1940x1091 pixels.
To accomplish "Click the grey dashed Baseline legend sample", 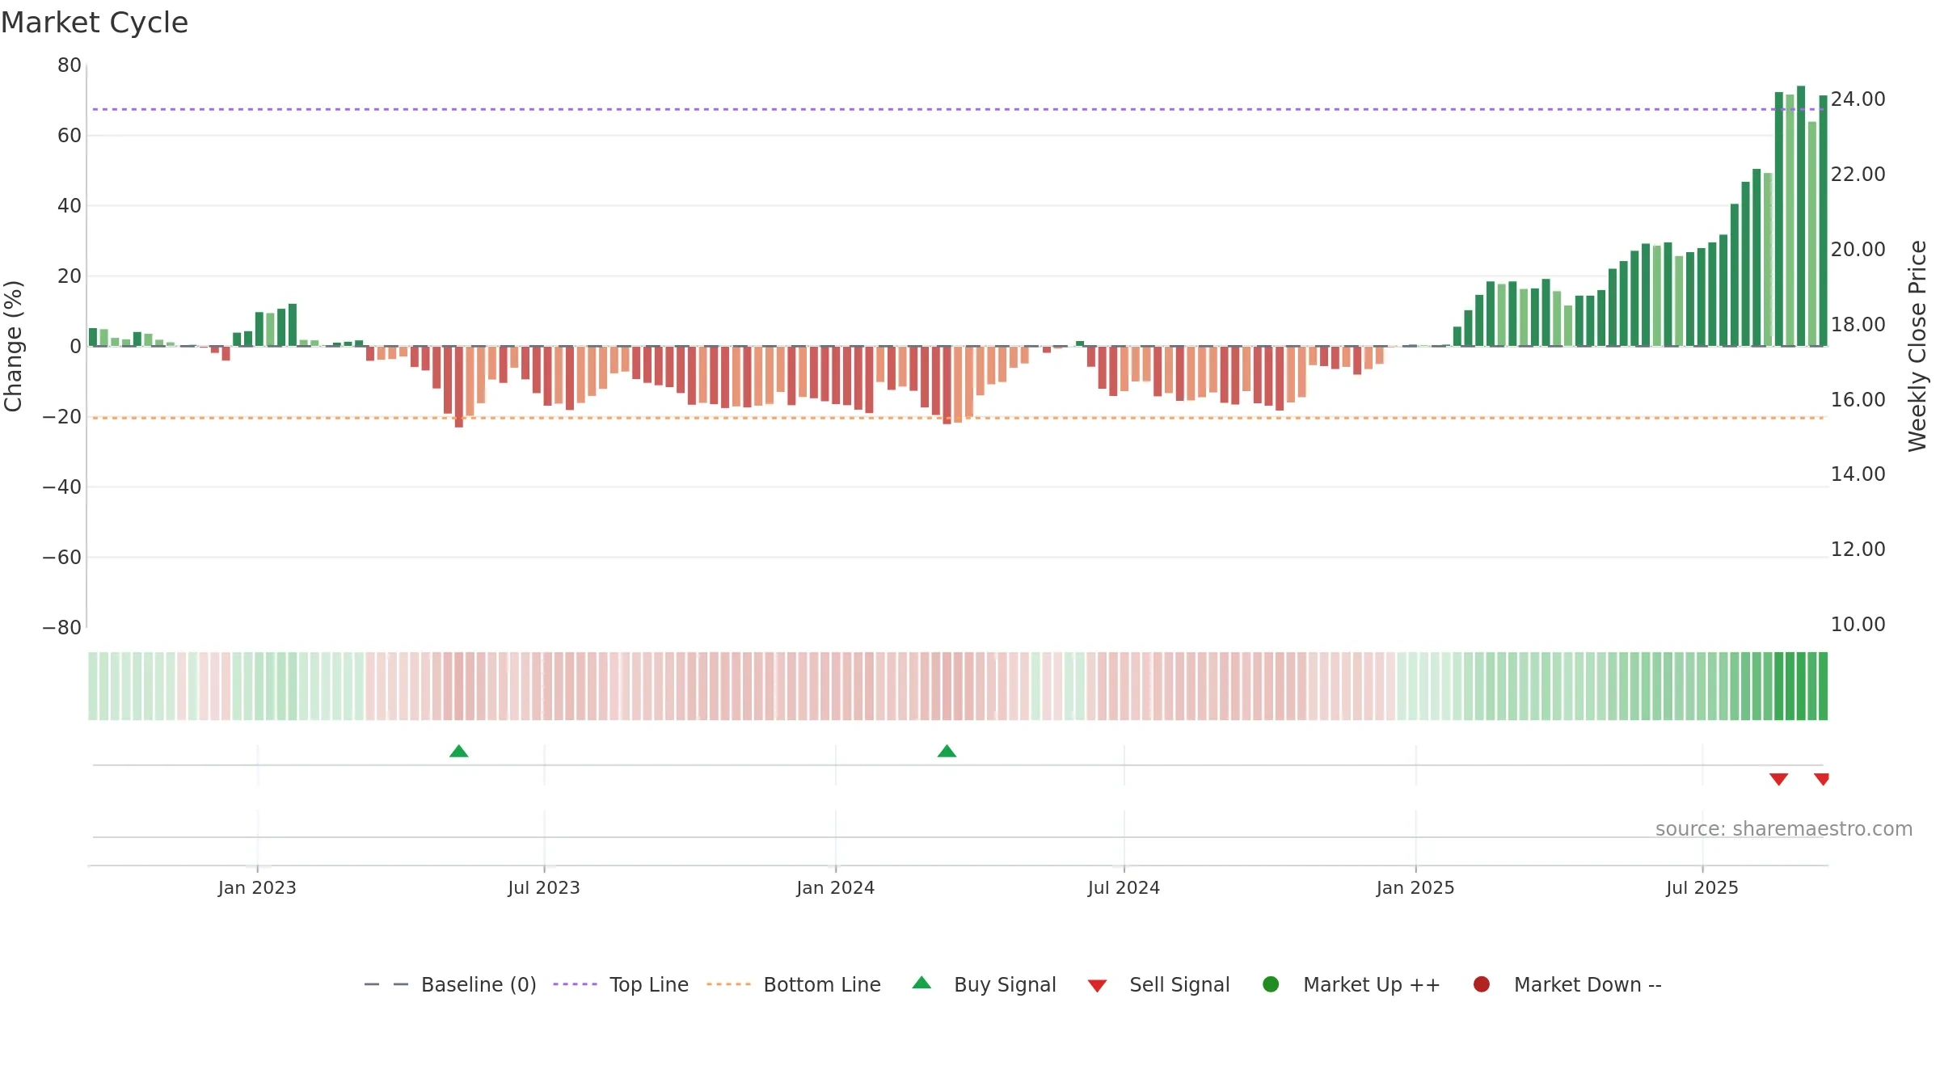I will 386,984.
